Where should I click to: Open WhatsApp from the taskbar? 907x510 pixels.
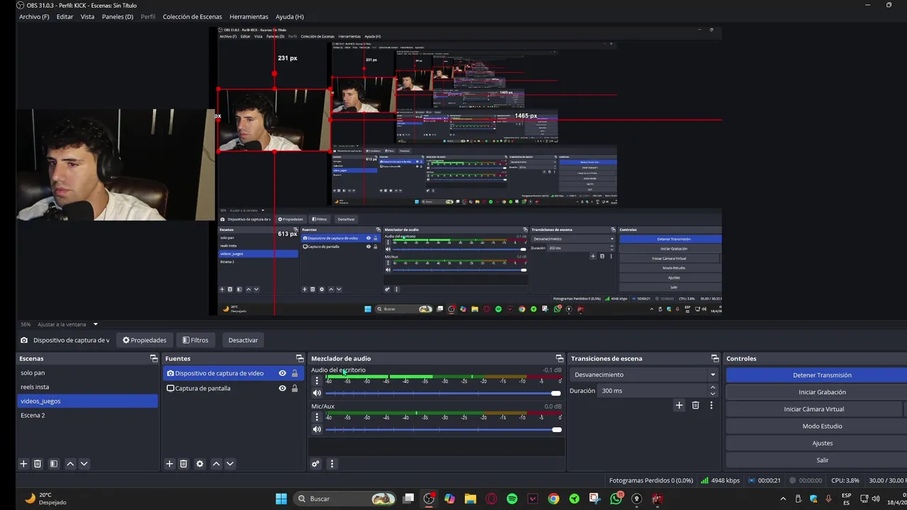coord(616,499)
